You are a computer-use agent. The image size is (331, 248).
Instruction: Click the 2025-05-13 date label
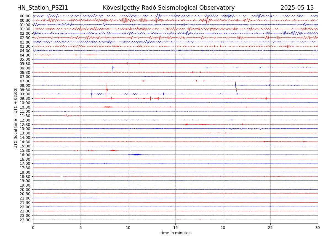tap(297, 8)
